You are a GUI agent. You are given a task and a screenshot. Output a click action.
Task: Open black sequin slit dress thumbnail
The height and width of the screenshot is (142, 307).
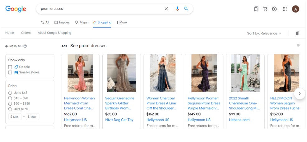pyautogui.click(x=286, y=73)
